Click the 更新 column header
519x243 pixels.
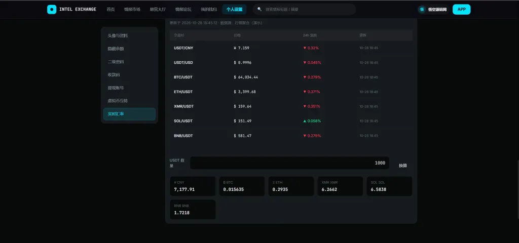[363, 35]
